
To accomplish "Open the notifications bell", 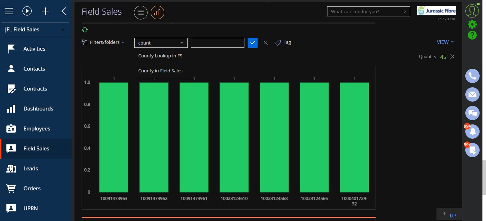I will coord(472,132).
